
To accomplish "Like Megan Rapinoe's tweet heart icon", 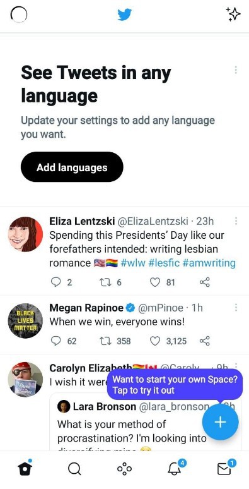I will [x=154, y=341].
